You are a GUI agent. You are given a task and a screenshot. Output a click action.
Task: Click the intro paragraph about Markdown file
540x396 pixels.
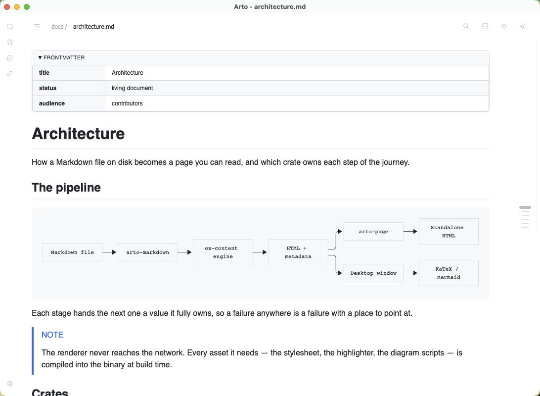[221, 162]
